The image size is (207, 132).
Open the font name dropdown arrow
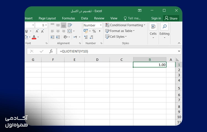pos(33,25)
